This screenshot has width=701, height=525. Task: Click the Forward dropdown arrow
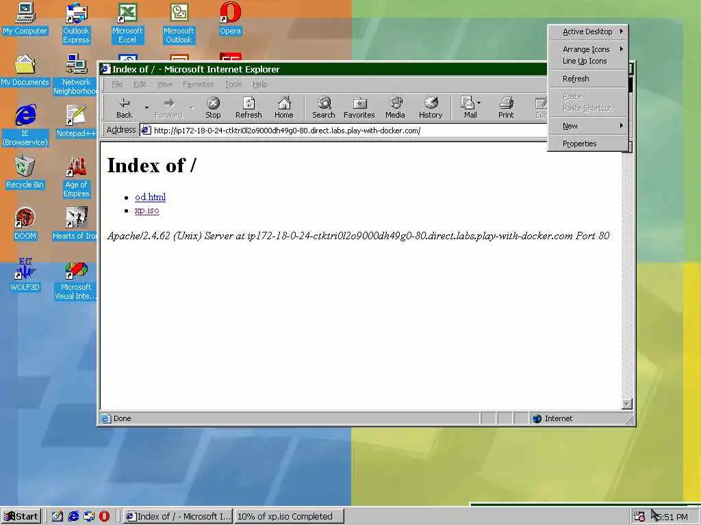192,107
